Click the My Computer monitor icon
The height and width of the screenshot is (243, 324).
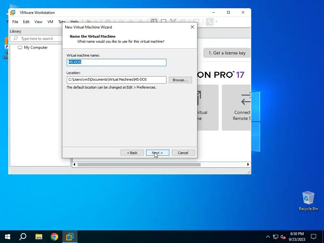[x=20, y=47]
